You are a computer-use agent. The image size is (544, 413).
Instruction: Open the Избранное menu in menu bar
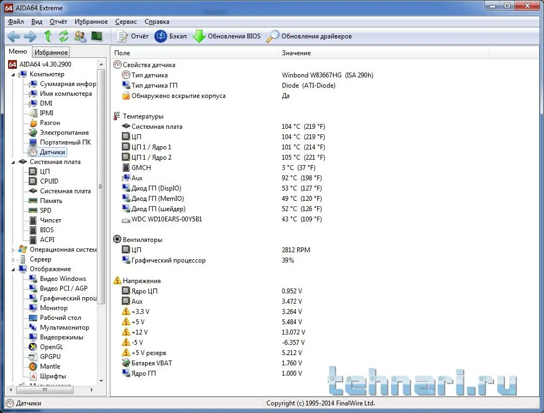click(91, 22)
